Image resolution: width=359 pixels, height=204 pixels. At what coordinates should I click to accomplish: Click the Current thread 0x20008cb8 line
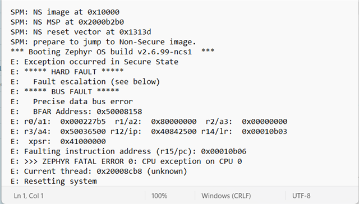[x=99, y=171]
